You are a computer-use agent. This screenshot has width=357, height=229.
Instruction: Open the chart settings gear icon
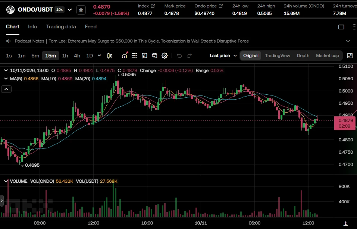click(165, 56)
